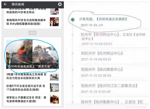Open caption '4500件快递高速路上葬身火海'
Screen dimensions: 150x109
point(30,66)
